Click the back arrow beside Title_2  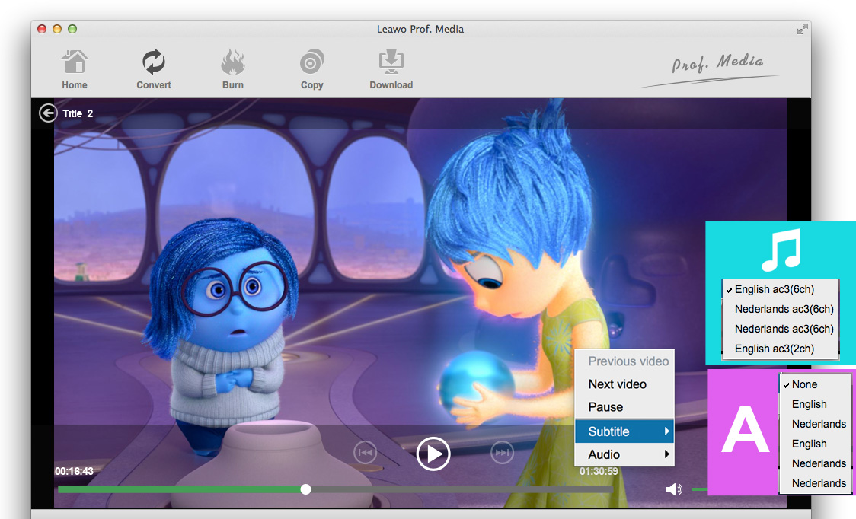click(x=48, y=113)
